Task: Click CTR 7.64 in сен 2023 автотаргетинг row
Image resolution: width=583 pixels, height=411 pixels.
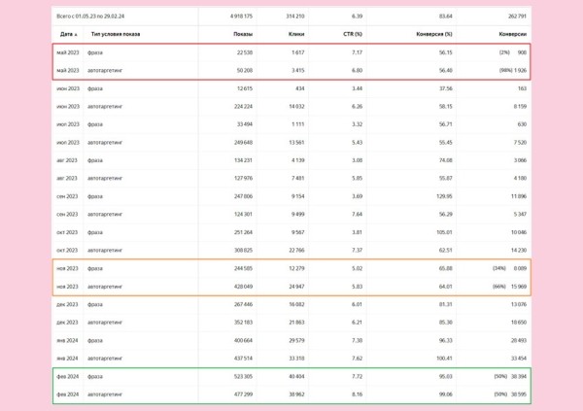Action: pyautogui.click(x=357, y=214)
